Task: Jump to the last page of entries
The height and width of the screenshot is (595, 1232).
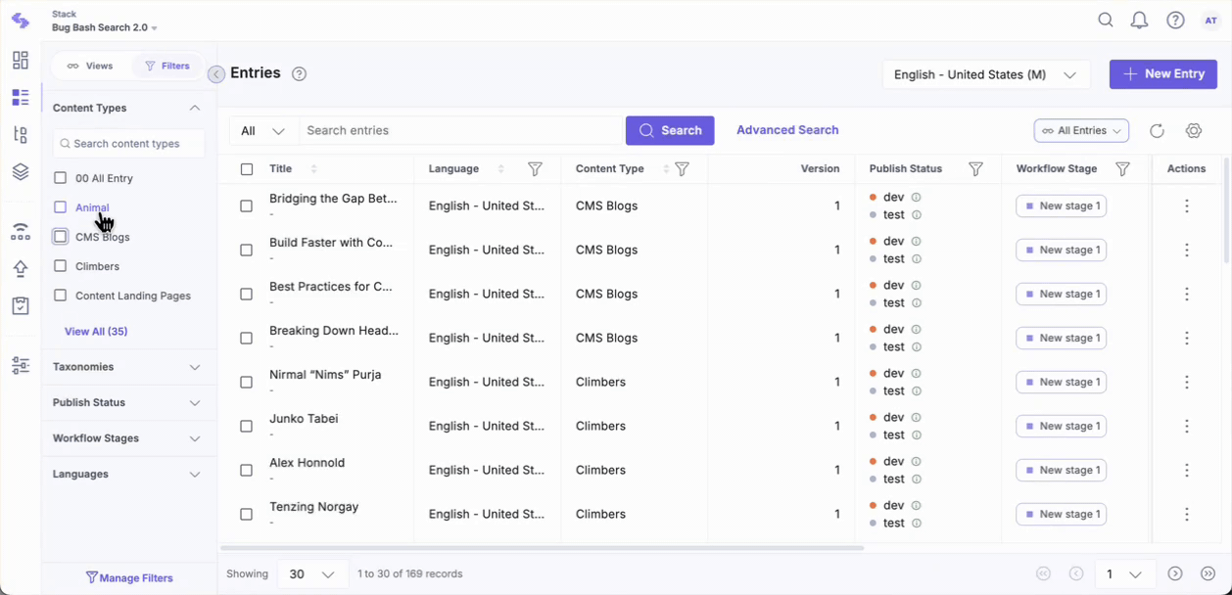Action: click(1208, 574)
